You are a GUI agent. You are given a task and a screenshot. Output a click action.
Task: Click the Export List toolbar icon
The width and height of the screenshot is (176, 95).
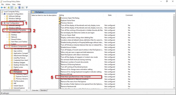point(16,8)
